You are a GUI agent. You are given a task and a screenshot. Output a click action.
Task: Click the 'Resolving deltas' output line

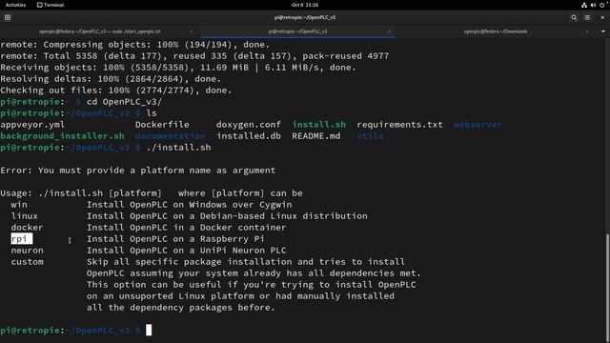pyautogui.click(x=111, y=79)
